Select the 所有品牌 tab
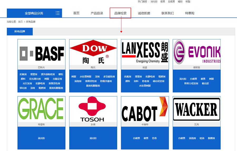This screenshot has width=237, height=151. [x=20, y=32]
